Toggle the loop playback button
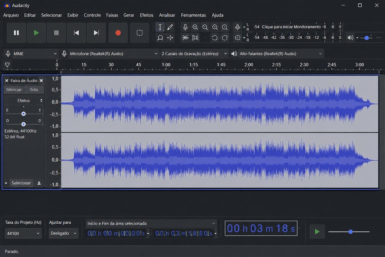The image size is (385, 257). click(139, 33)
